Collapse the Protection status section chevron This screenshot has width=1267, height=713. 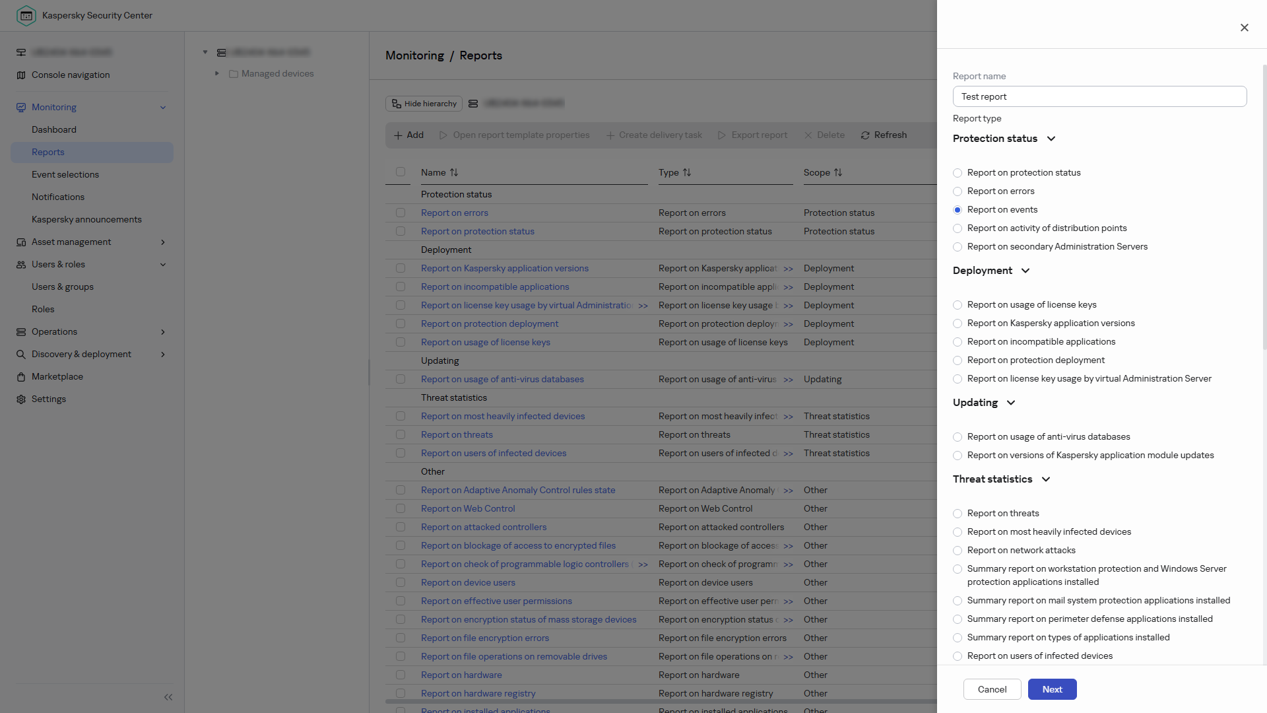[1051, 139]
